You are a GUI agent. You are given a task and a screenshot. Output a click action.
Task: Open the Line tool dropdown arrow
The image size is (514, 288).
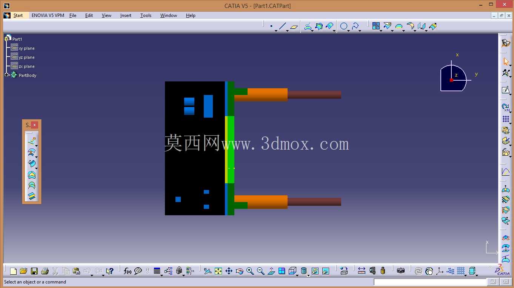tap(287, 31)
